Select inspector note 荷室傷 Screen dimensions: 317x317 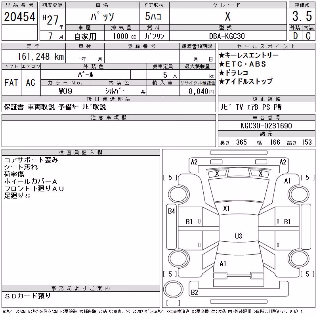pos(14,174)
